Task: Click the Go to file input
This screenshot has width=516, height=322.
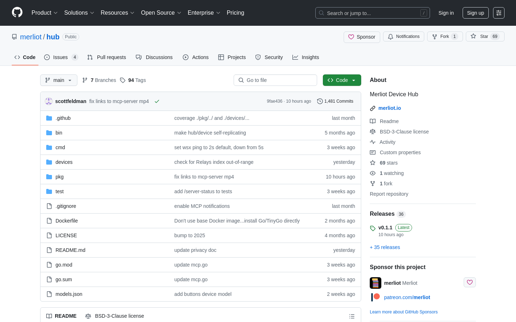Action: 275,80
